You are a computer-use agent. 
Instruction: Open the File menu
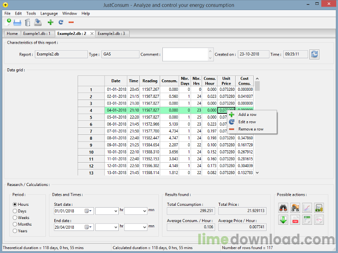point(8,13)
